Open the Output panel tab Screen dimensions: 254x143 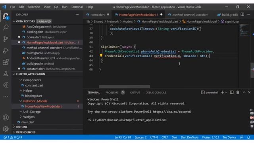point(135,93)
